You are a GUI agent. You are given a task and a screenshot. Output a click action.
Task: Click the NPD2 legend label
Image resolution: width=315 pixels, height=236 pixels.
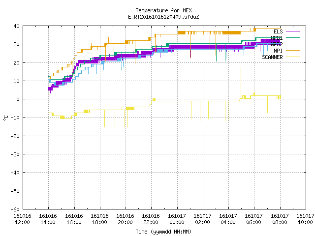coord(277,44)
